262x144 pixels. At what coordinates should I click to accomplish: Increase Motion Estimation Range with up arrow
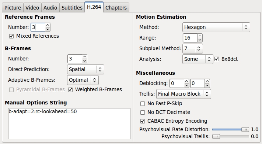200,36
